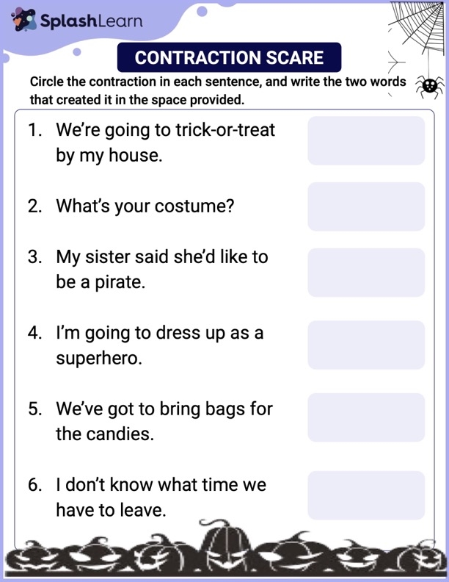The image size is (449, 582).
Task: Click the word "superhero" in sentence 4
Action: (98, 358)
